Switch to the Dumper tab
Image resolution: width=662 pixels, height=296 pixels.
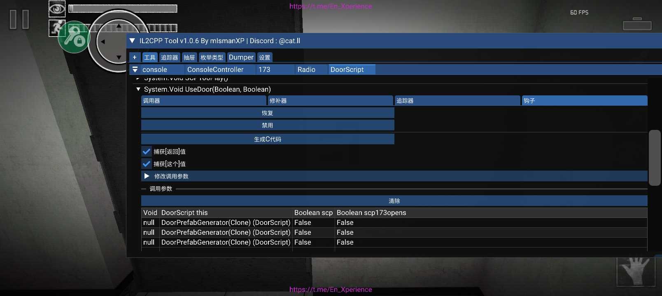[241, 57]
